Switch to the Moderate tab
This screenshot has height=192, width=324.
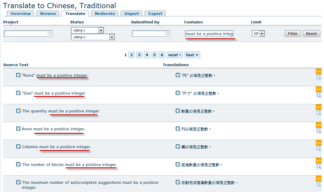coord(105,14)
